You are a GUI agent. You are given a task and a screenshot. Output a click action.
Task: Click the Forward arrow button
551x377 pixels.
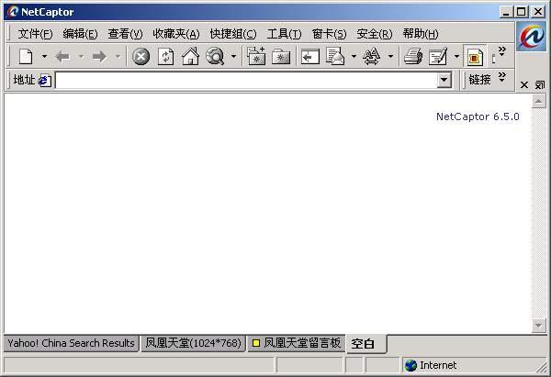coord(99,57)
